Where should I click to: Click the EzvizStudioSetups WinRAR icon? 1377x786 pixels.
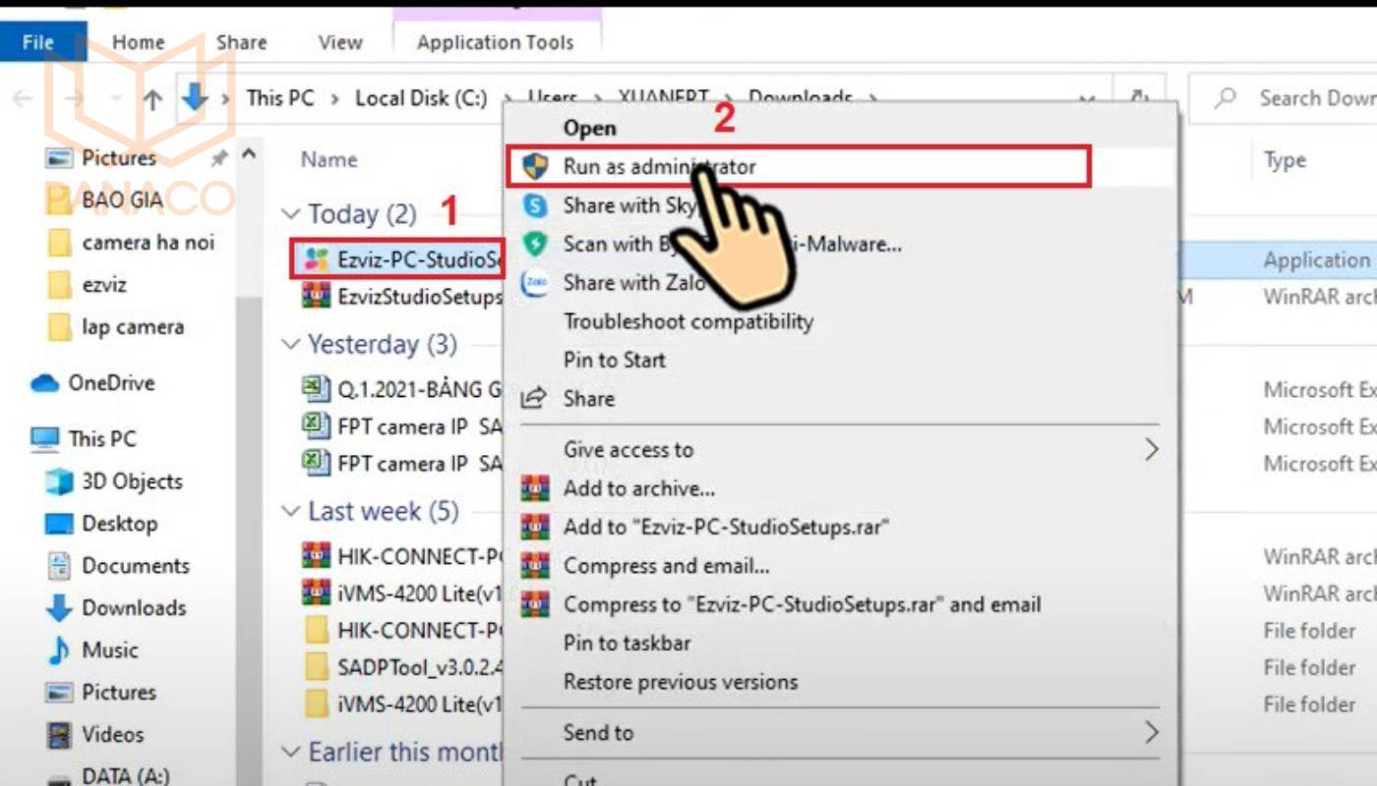tap(315, 296)
